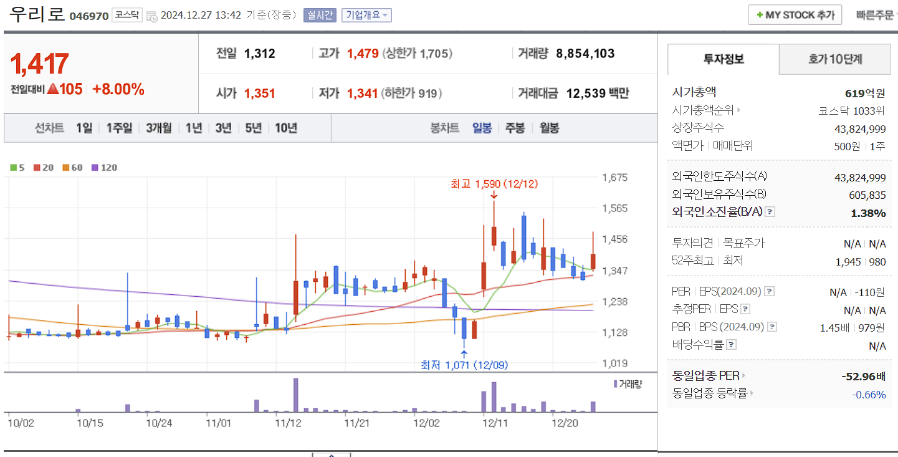
Task: Switch to the 호가 10단계 tab
Action: tap(834, 59)
